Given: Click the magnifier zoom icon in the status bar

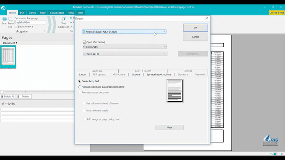Looking at the screenshot, I should tap(271, 154).
